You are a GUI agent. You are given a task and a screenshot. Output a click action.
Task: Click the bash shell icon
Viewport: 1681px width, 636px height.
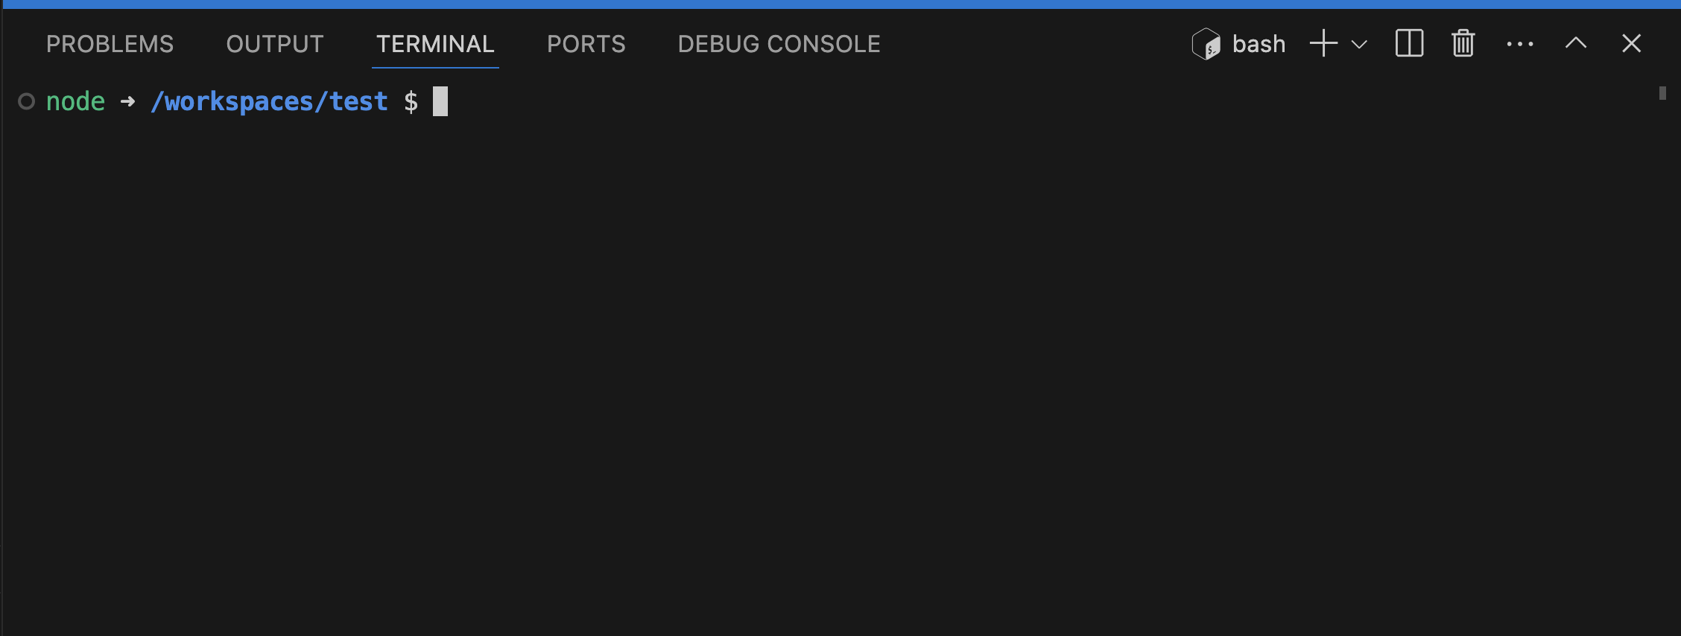click(x=1206, y=44)
